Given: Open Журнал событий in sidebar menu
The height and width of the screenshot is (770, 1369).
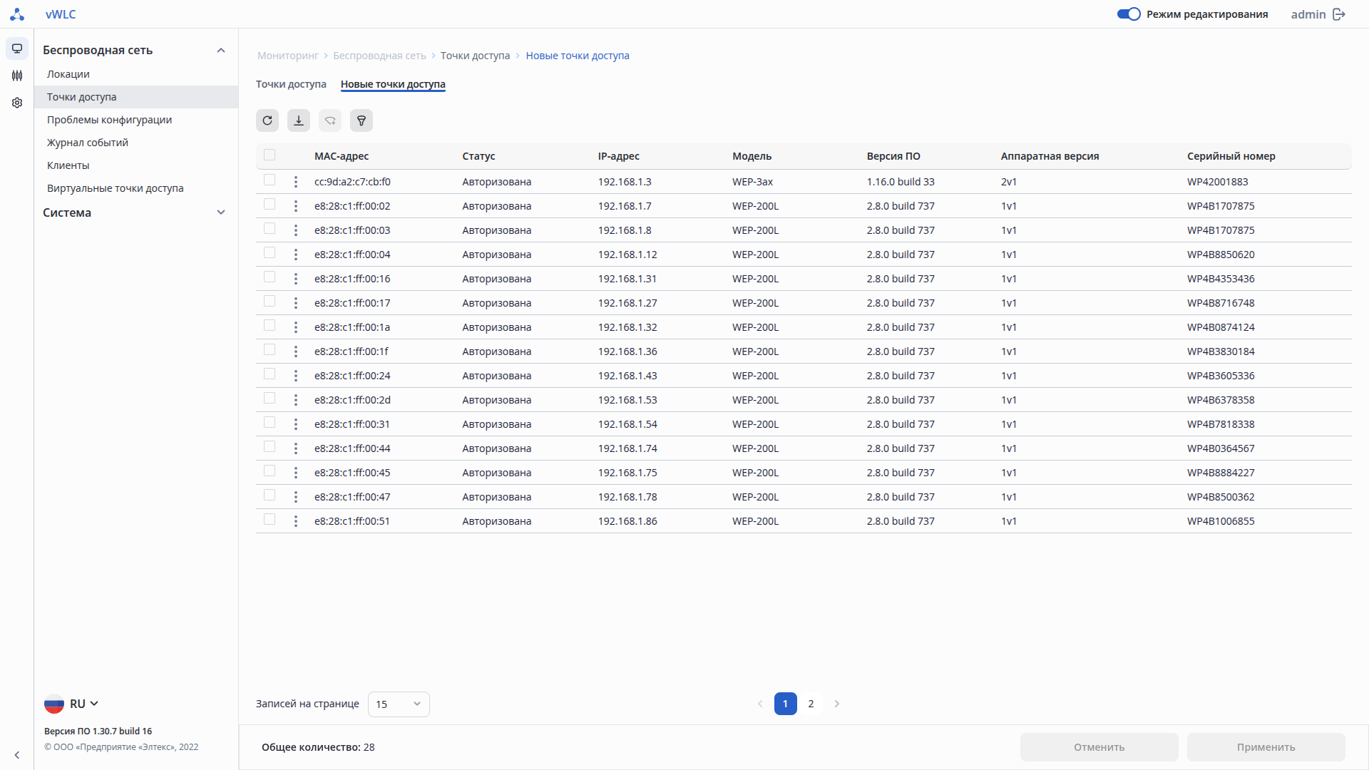Looking at the screenshot, I should pyautogui.click(x=88, y=143).
